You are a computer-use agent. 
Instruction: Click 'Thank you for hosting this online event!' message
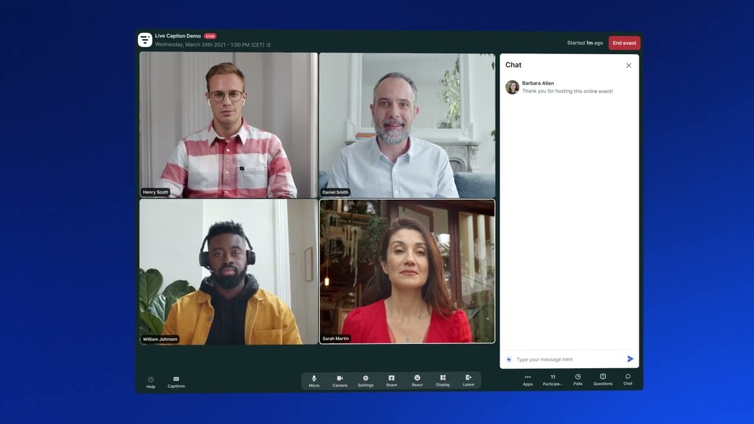567,91
